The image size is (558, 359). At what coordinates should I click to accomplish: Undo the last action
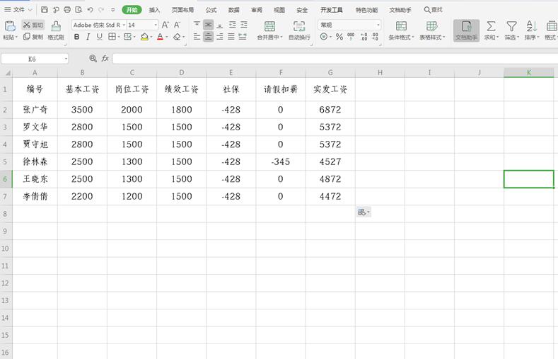(90, 10)
